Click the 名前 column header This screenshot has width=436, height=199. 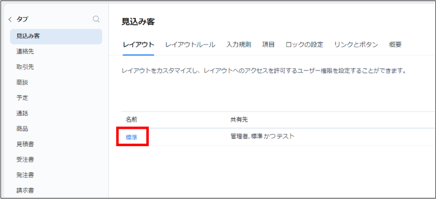(x=131, y=120)
